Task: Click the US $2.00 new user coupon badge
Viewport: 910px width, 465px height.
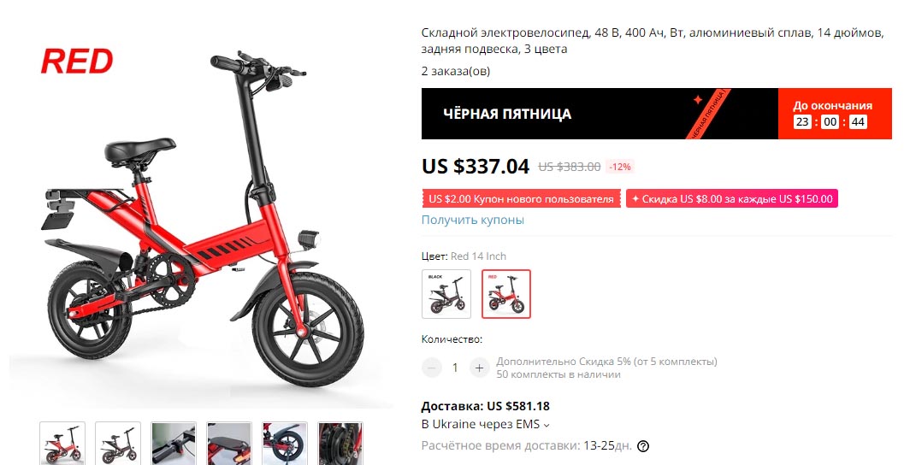Action: [x=521, y=199]
